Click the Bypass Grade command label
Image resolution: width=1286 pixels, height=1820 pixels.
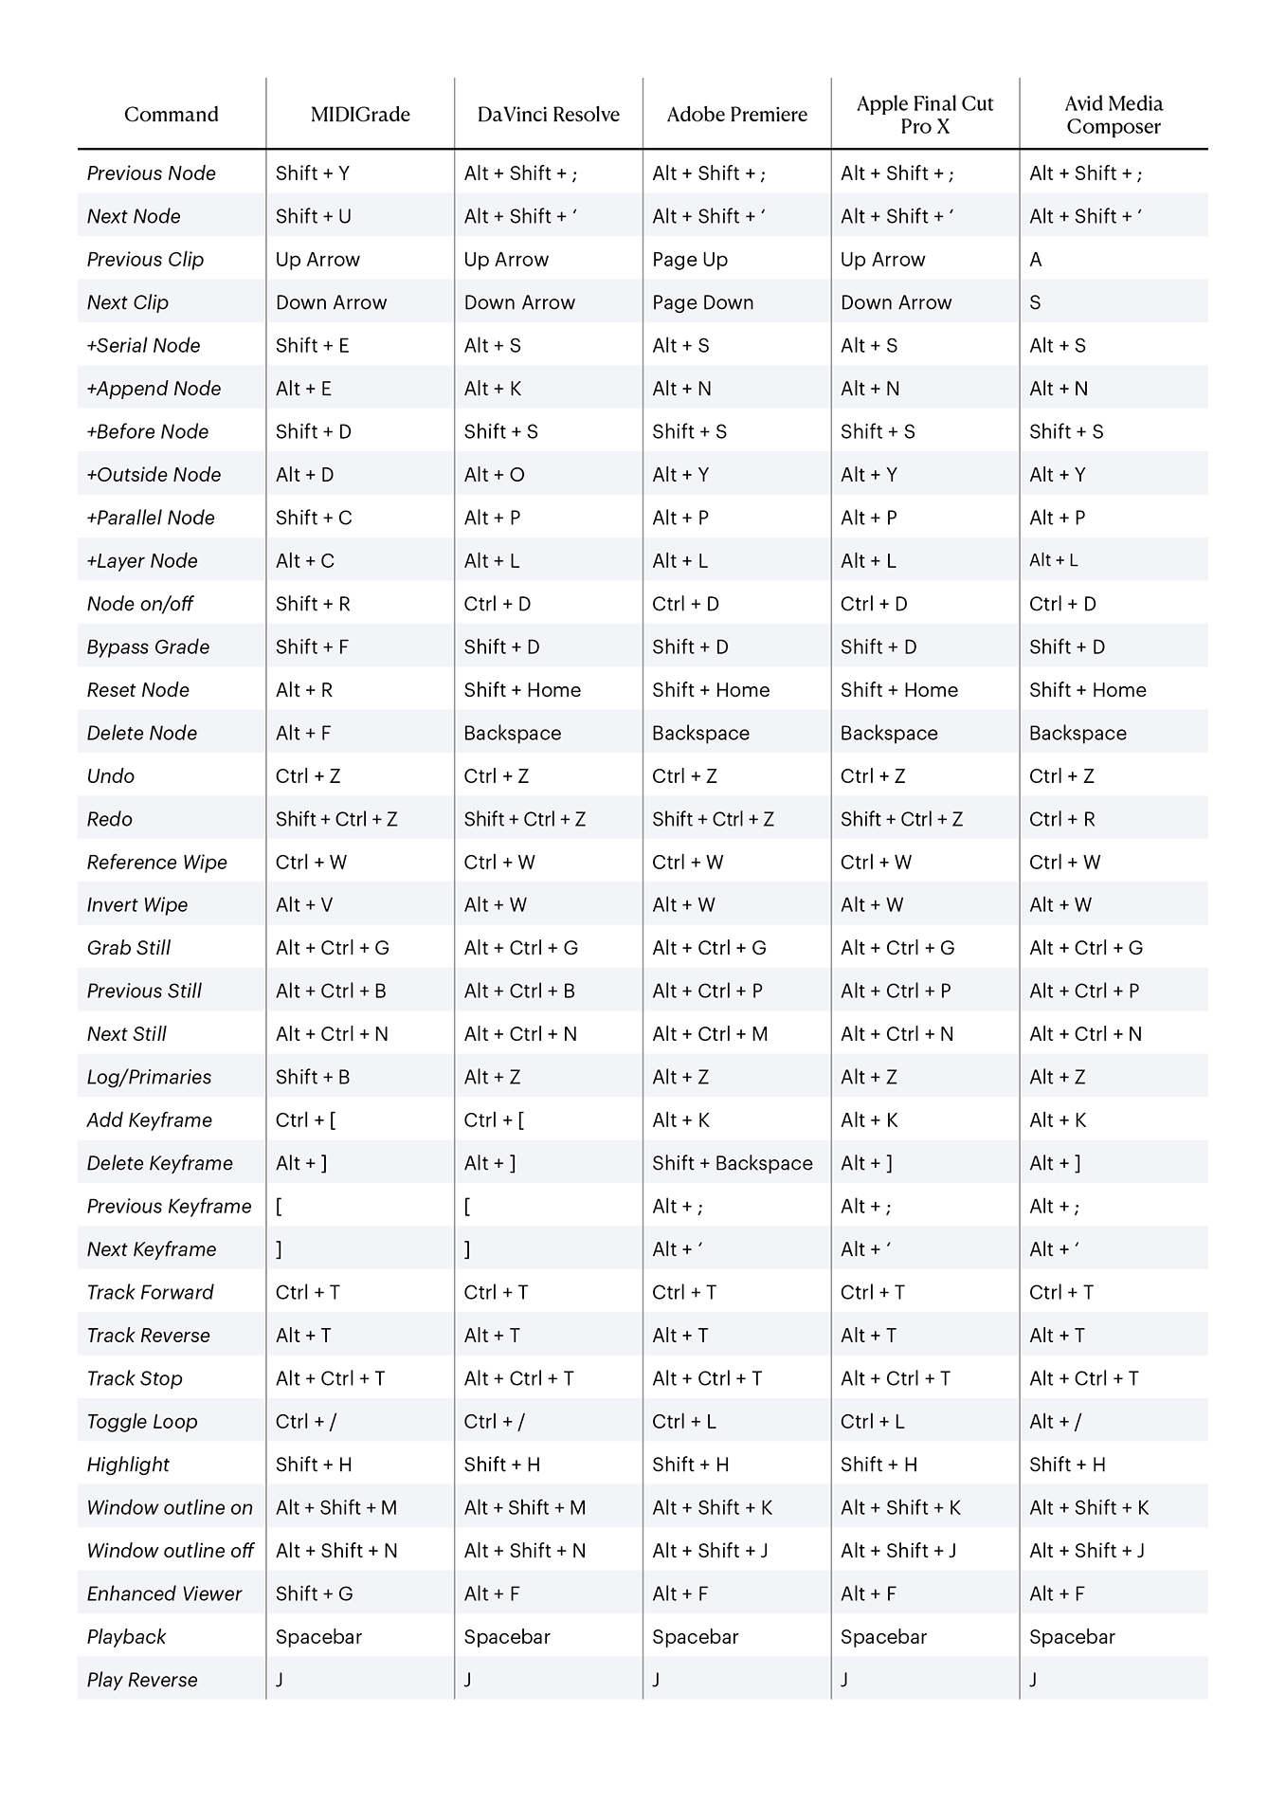coord(148,647)
